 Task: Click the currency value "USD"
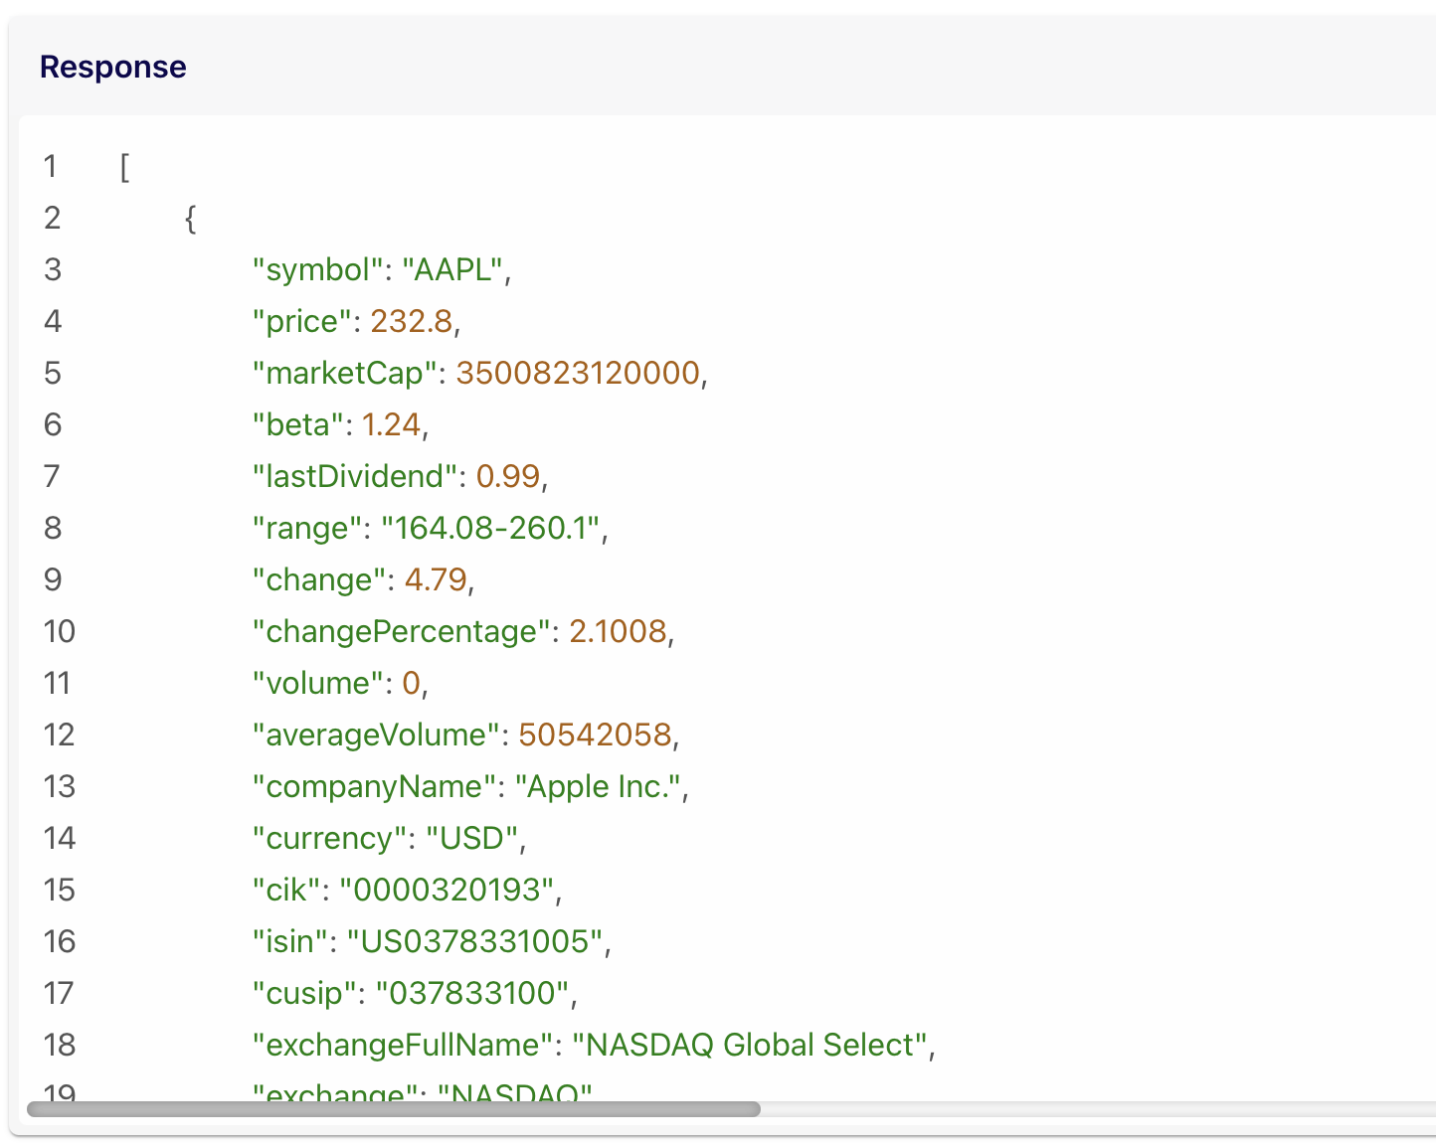(x=472, y=838)
